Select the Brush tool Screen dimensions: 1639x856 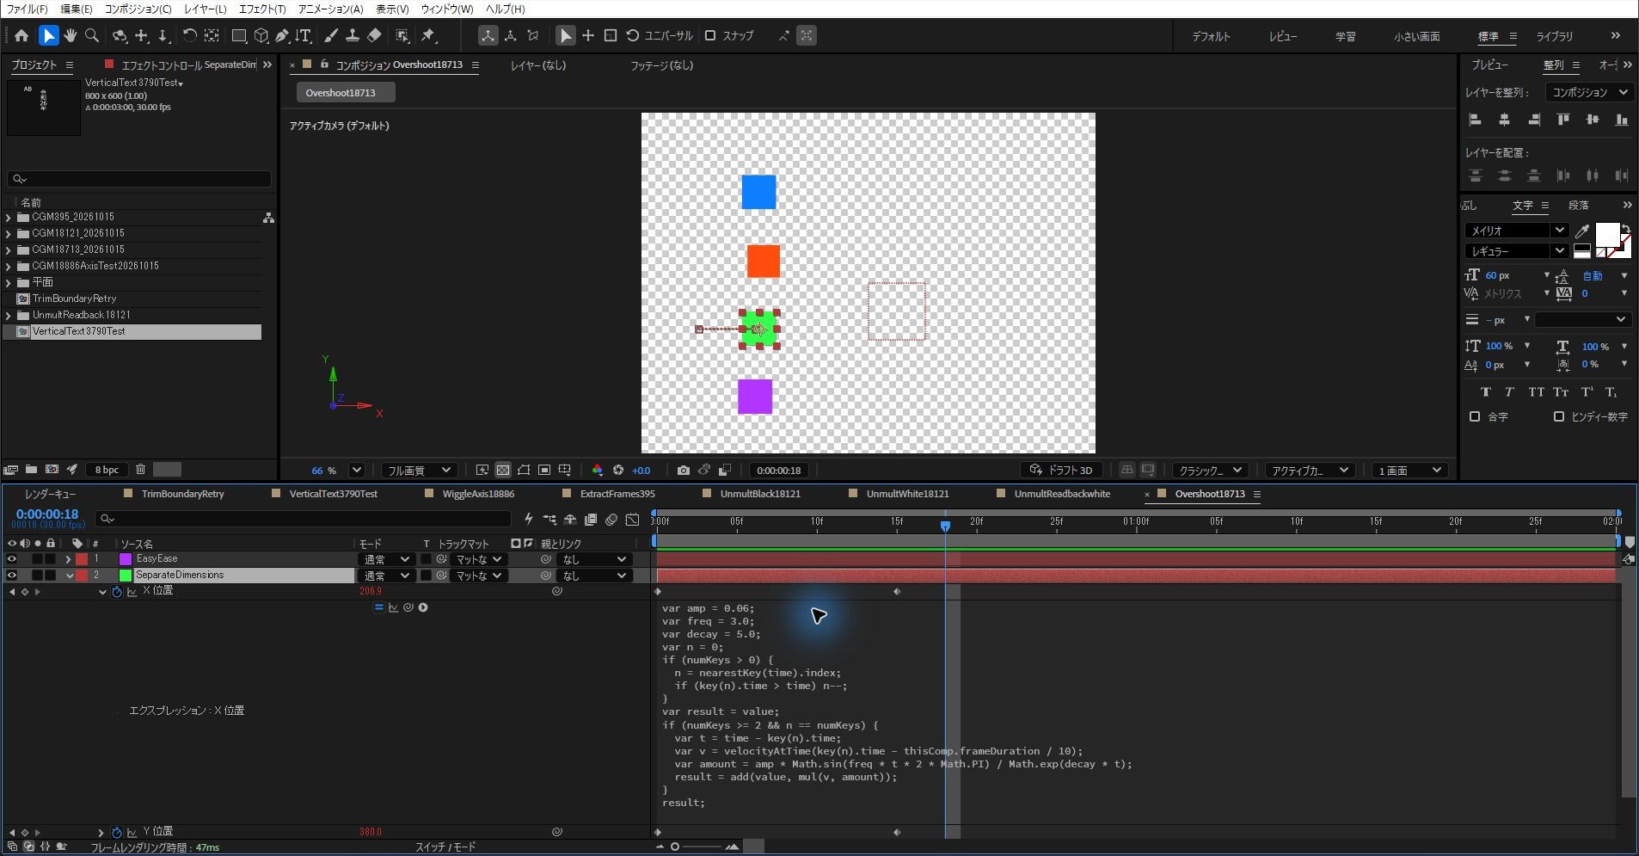click(x=331, y=35)
